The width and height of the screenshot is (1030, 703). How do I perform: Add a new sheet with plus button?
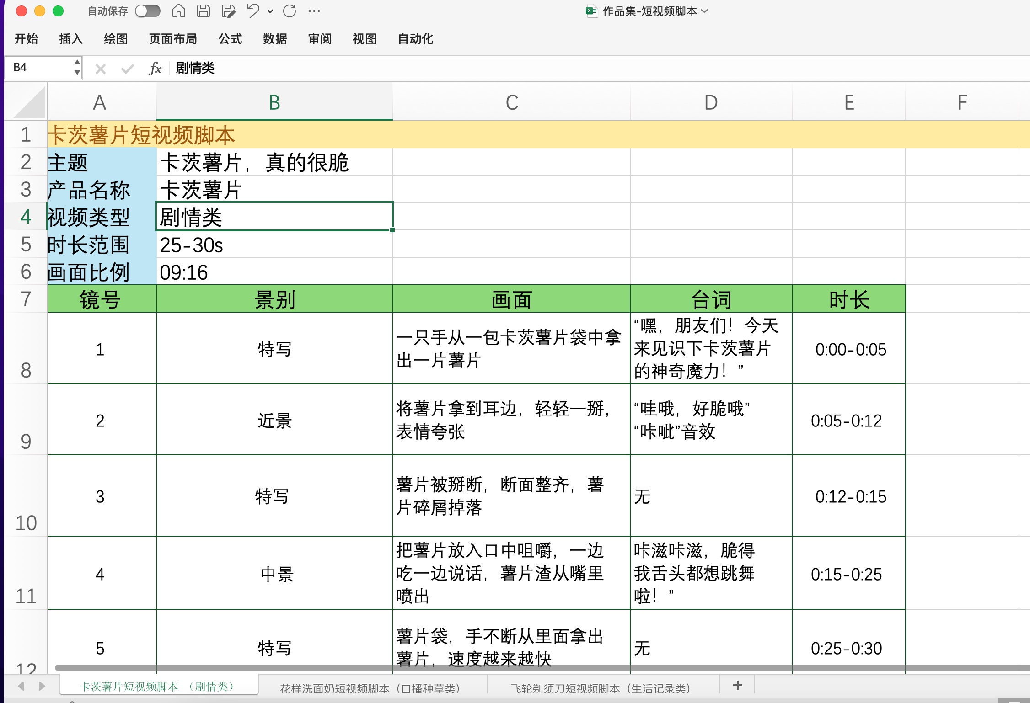point(737,685)
